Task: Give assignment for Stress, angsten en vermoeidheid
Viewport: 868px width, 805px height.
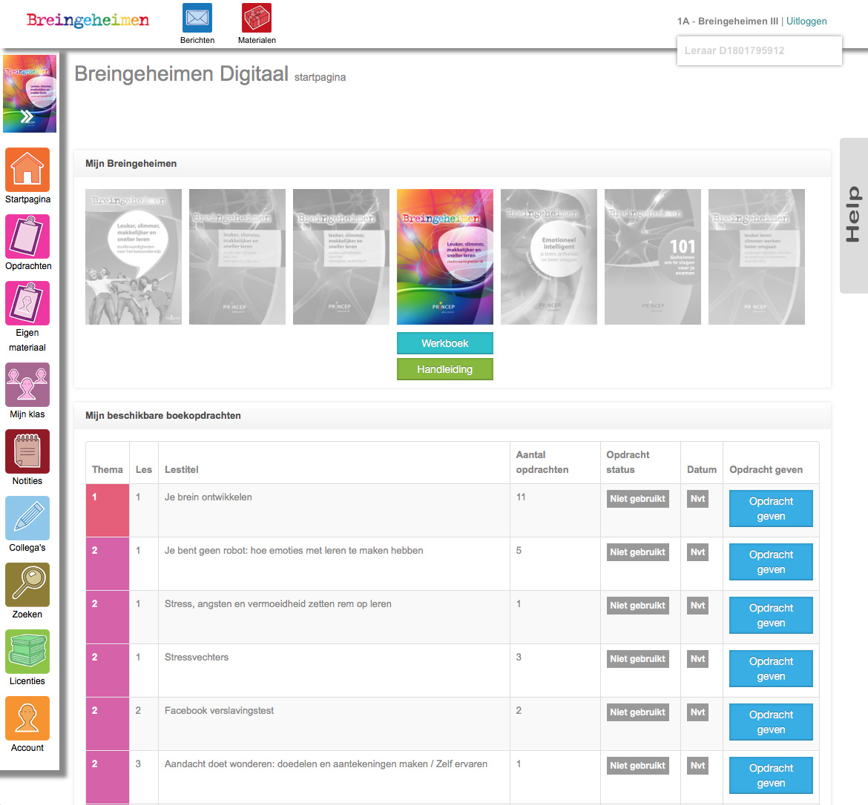Action: coord(771,615)
